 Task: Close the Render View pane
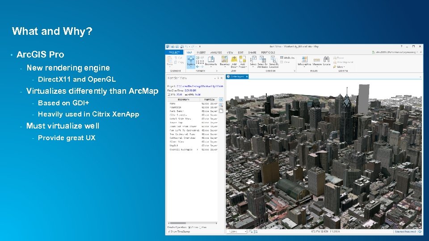[222, 78]
